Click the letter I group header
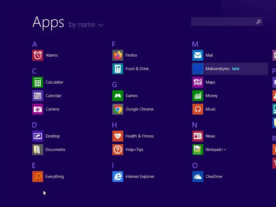Screen dimensions: 276x207 [x=113, y=165]
